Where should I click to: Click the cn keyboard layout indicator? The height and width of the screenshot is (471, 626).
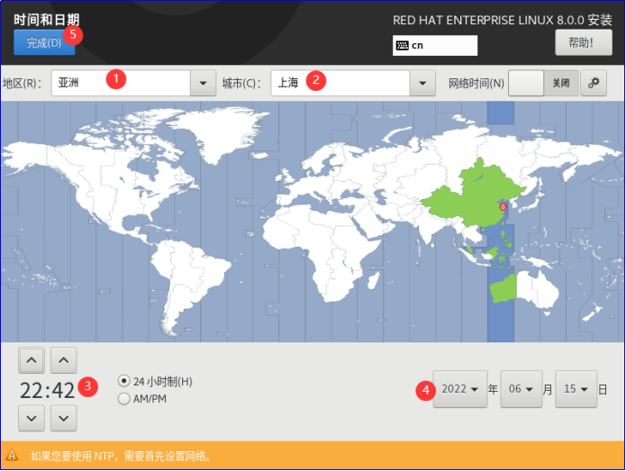[x=435, y=46]
